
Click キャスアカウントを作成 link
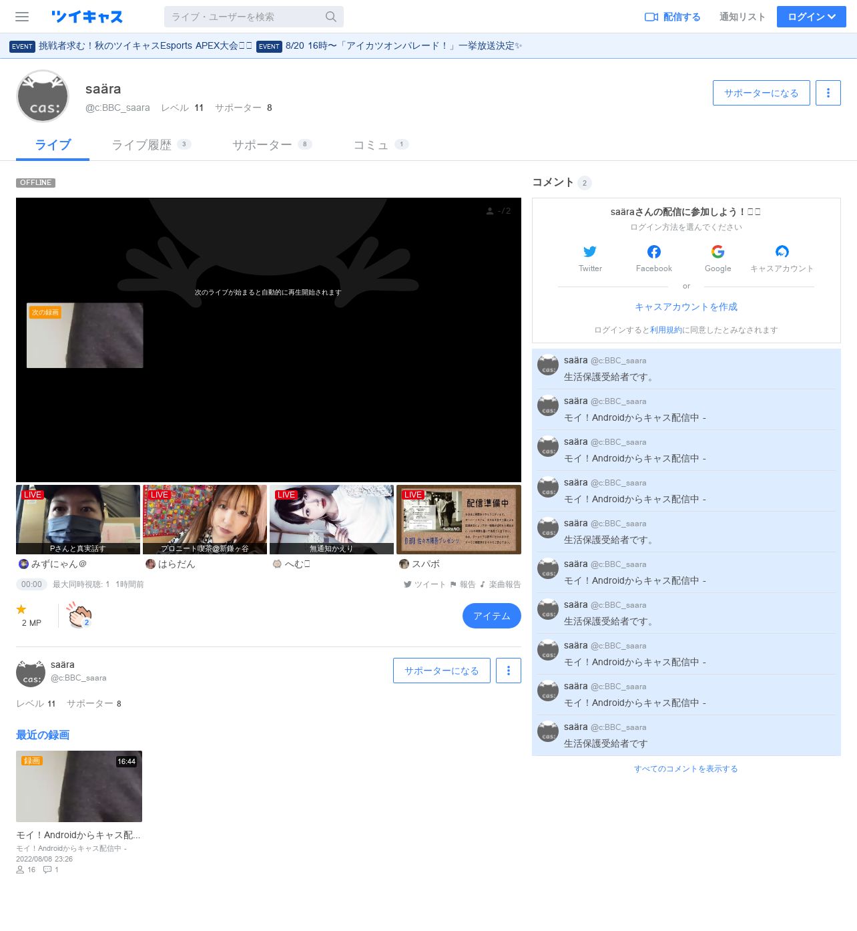pos(686,307)
